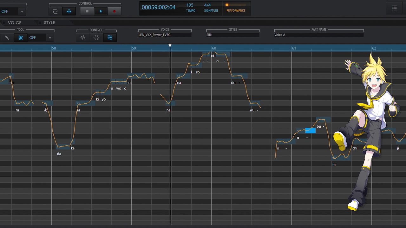The width and height of the screenshot is (406, 228).
Task: Toggle the vibrato waveform control
Action: tap(83, 38)
